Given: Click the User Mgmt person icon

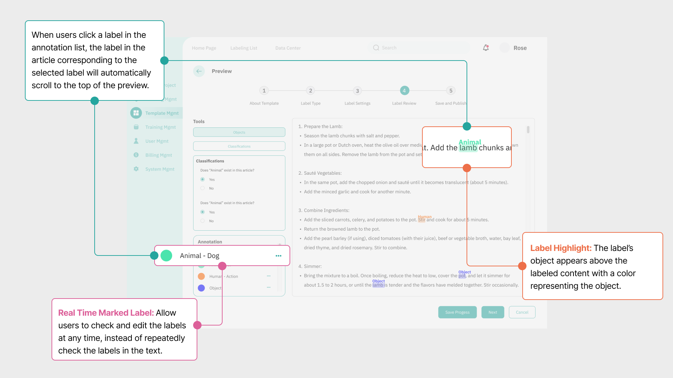Looking at the screenshot, I should tap(136, 141).
